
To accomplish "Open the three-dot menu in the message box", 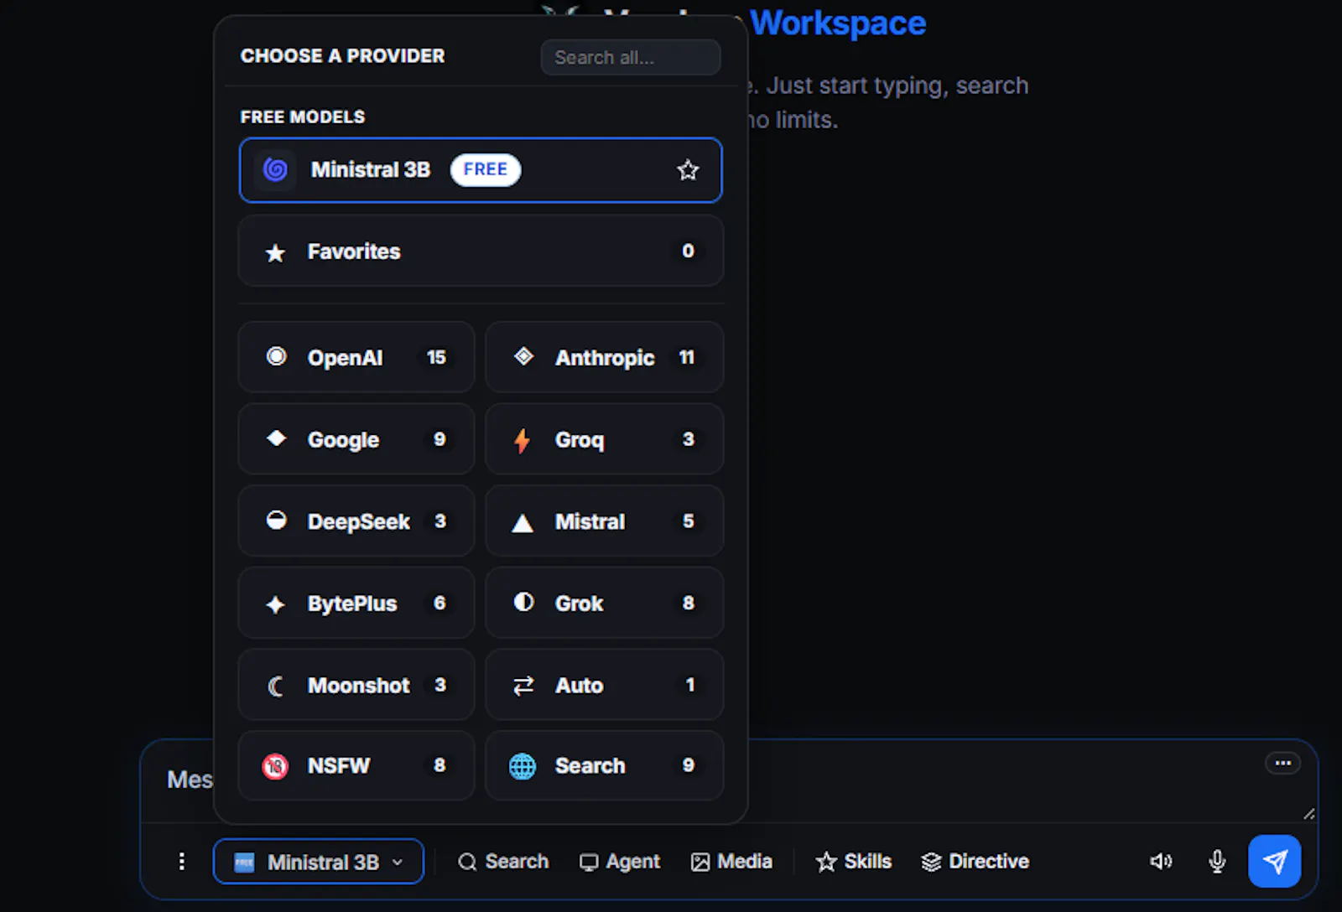I will [x=1282, y=763].
